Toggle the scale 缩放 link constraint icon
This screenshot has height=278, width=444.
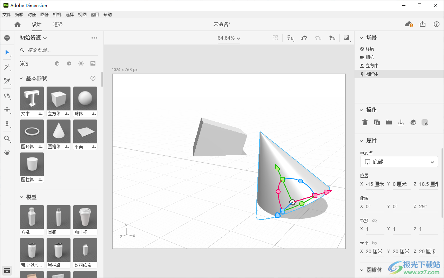tap(374, 221)
